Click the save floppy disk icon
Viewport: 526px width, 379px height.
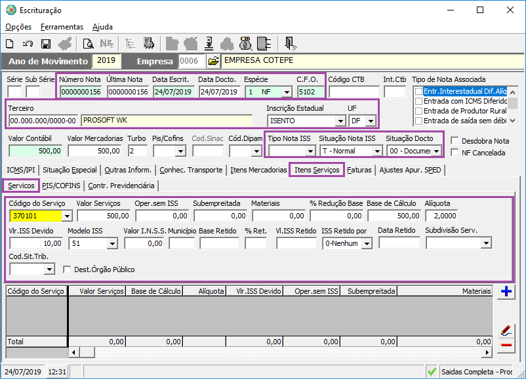tap(46, 44)
